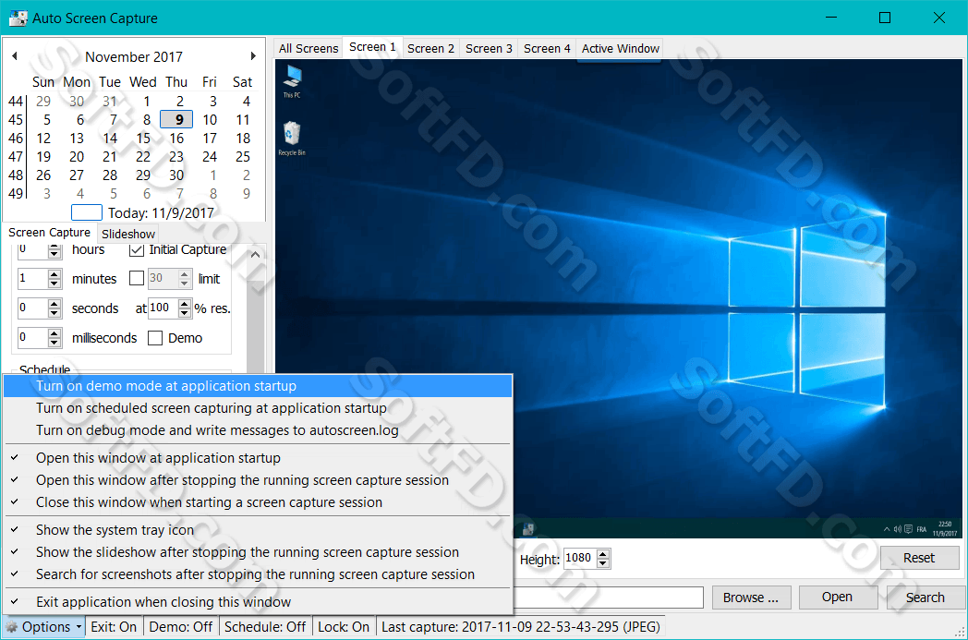The image size is (968, 640).
Task: Switch to the Active Window tab
Action: point(621,48)
